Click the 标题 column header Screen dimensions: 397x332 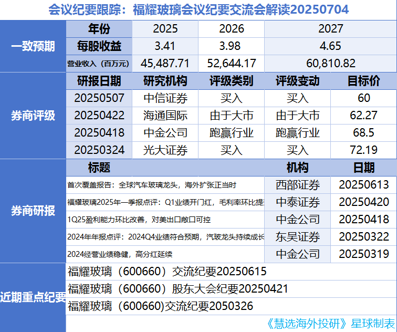(99, 168)
